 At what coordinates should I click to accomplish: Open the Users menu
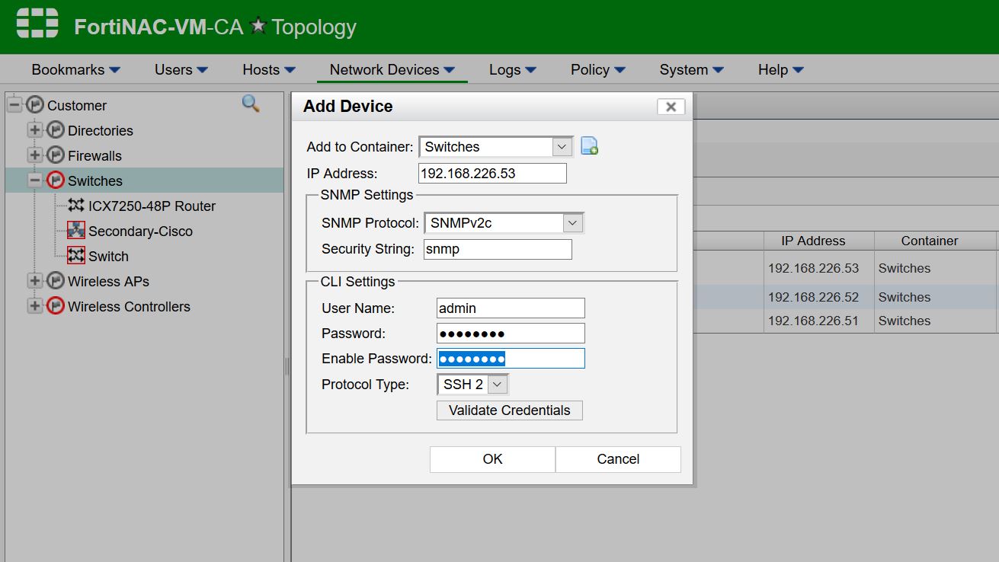pos(181,69)
